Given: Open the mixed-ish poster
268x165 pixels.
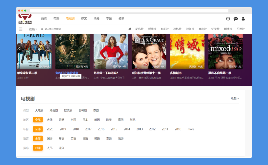Looking at the screenshot, I should tap(225, 52).
